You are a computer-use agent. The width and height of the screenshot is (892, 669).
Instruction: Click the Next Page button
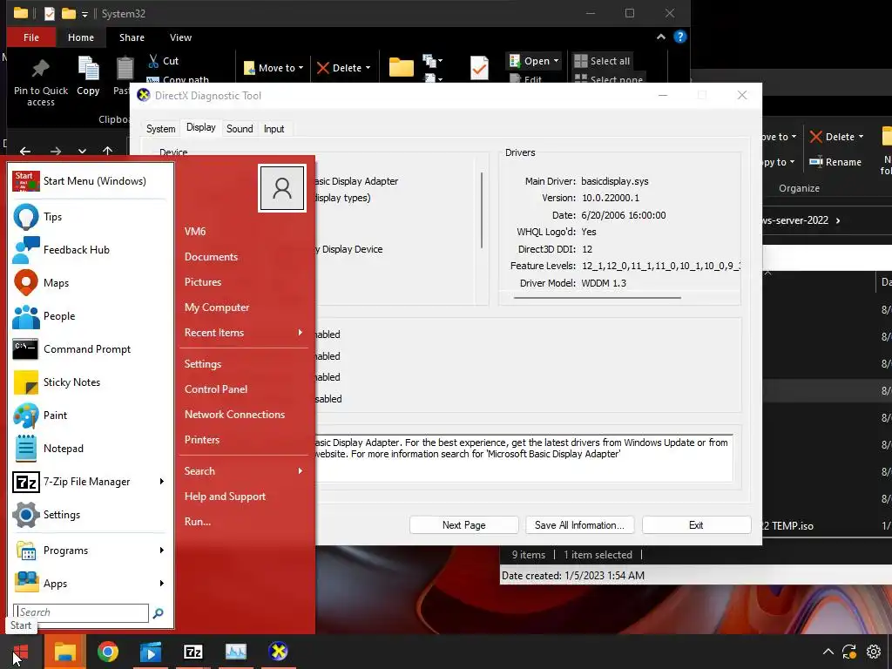[464, 525]
